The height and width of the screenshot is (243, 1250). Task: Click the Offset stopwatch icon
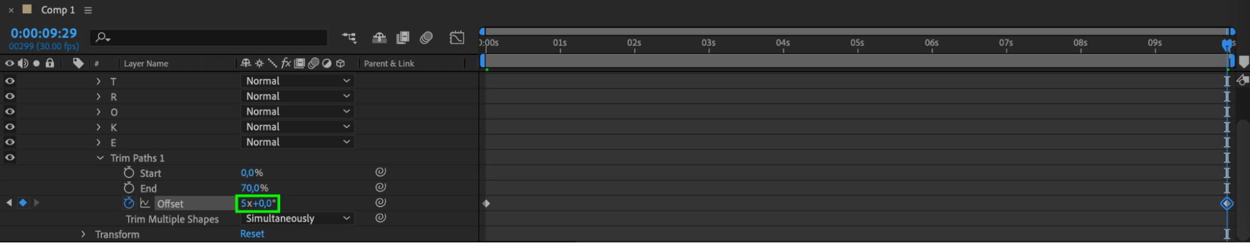(129, 203)
